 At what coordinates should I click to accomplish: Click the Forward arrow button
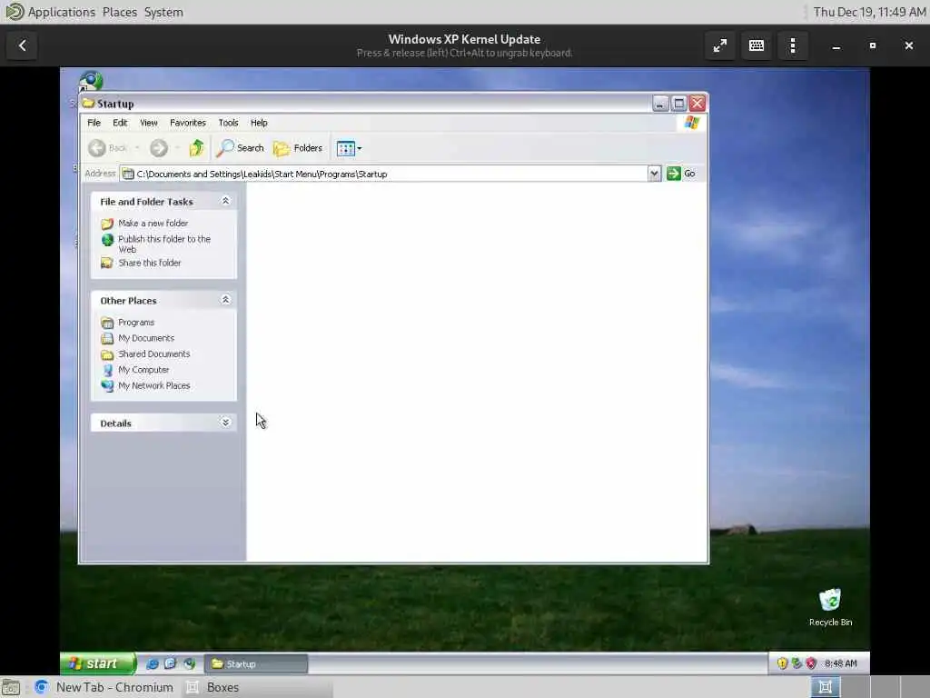tap(158, 148)
